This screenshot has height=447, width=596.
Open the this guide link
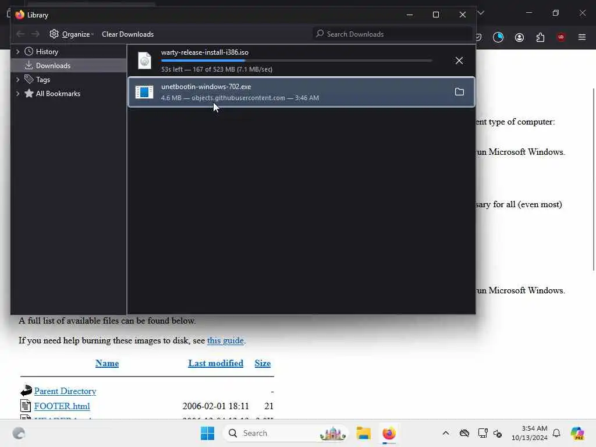point(225,340)
